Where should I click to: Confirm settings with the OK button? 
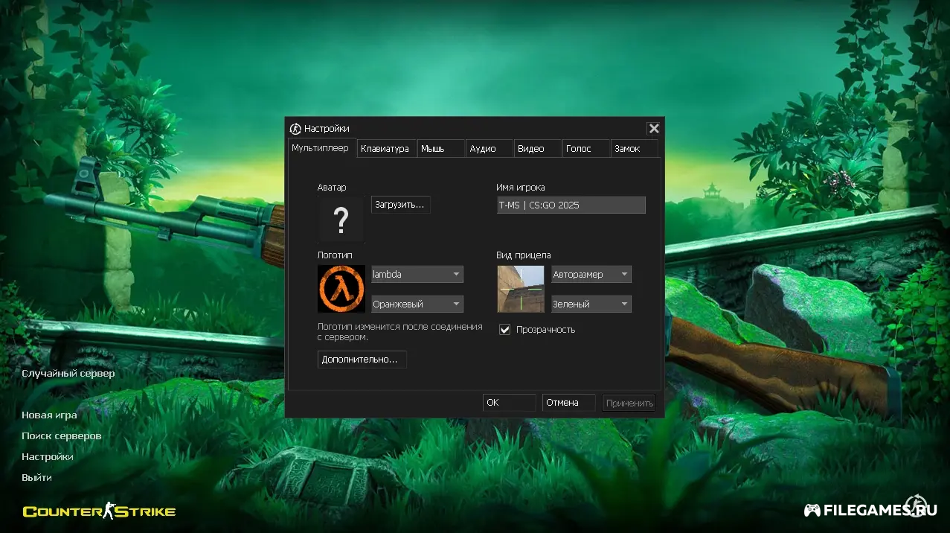(509, 403)
